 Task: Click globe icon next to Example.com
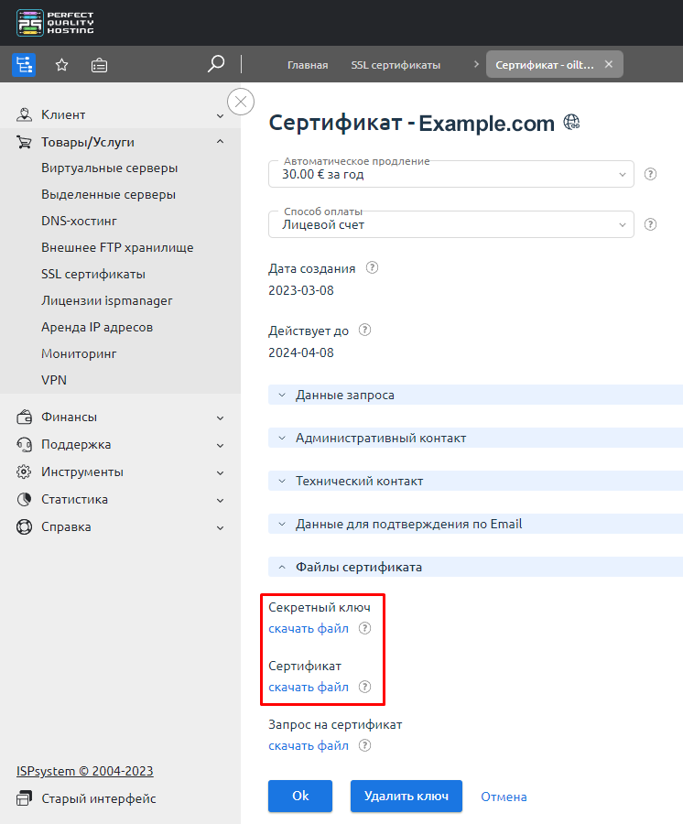(x=571, y=123)
